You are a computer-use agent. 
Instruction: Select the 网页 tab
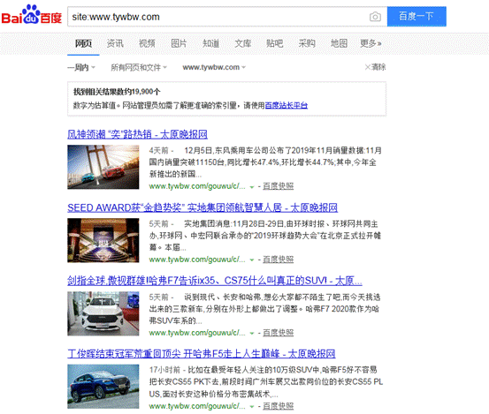[83, 43]
